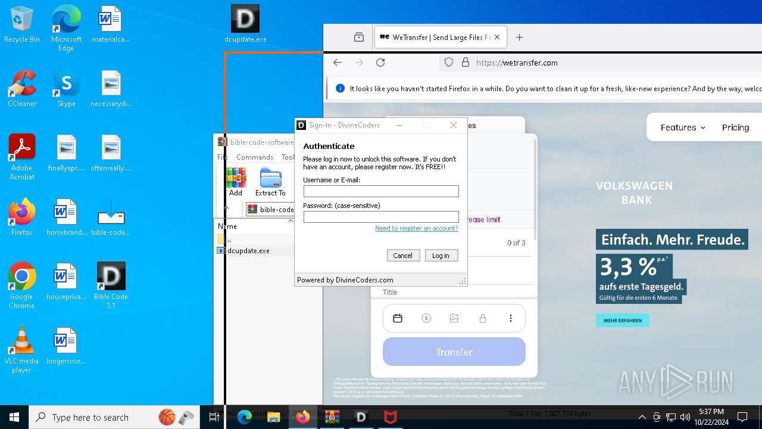
Task: Open File Explorer from taskbar
Action: tap(274, 417)
